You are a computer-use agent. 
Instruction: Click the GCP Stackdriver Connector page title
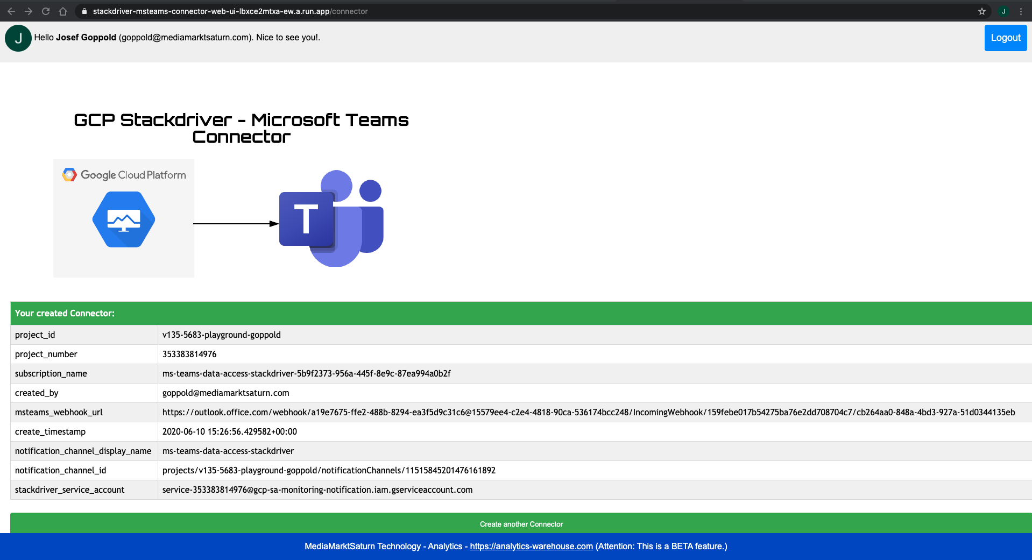pyautogui.click(x=241, y=128)
